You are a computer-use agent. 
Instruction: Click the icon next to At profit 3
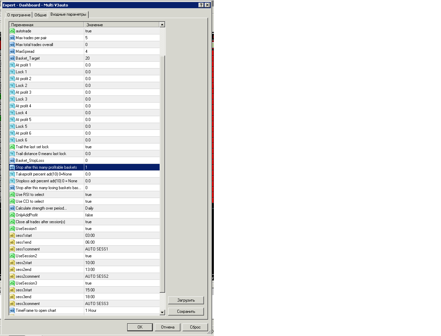coord(12,92)
